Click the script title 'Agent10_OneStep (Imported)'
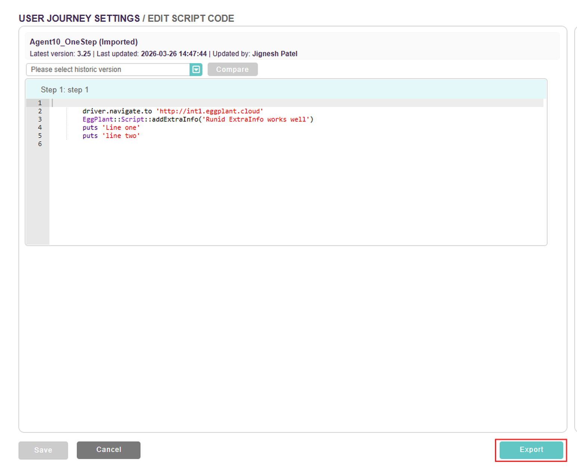 tap(84, 42)
